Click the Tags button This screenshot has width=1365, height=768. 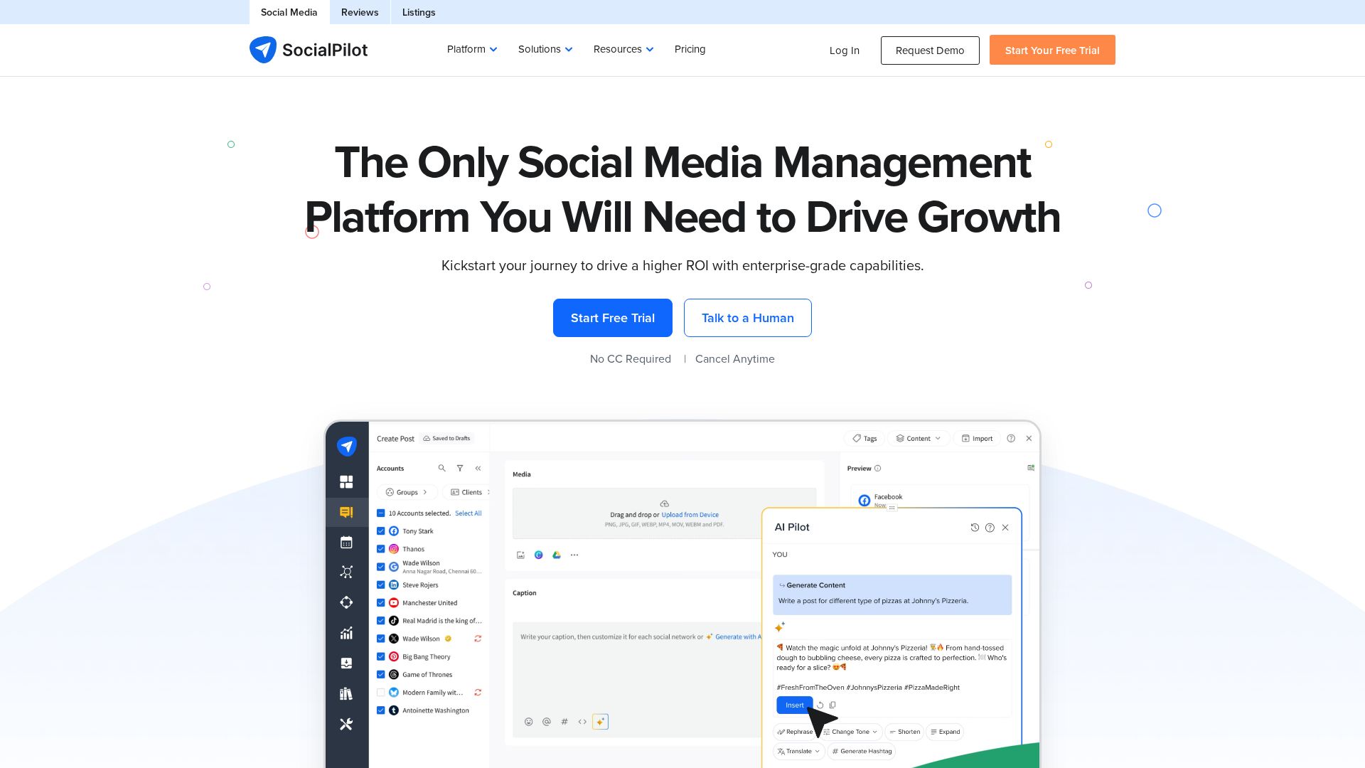pyautogui.click(x=864, y=439)
